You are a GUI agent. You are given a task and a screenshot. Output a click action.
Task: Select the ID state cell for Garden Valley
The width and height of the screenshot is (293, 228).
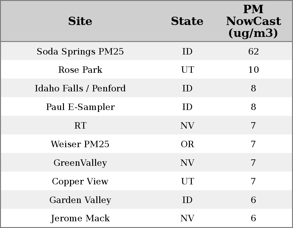(187, 200)
